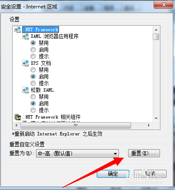Select the .NET Framework tree heading

click(41, 29)
